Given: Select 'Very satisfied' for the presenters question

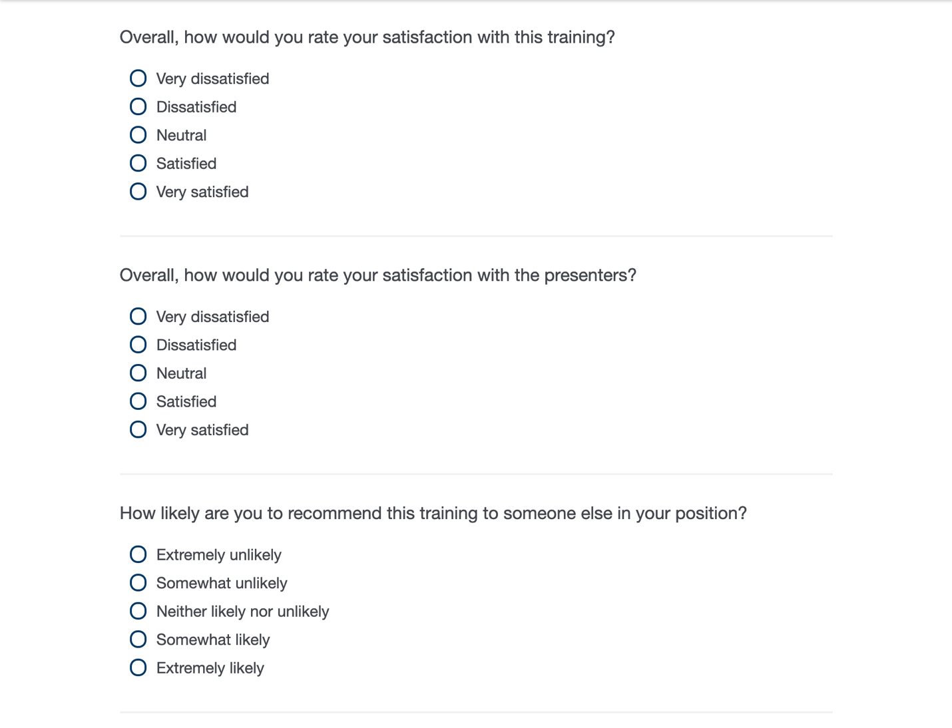Looking at the screenshot, I should (138, 430).
